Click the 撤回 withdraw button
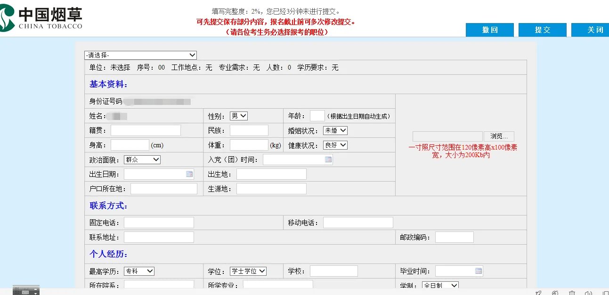Image resolution: width=609 pixels, height=295 pixels. pyautogui.click(x=489, y=30)
